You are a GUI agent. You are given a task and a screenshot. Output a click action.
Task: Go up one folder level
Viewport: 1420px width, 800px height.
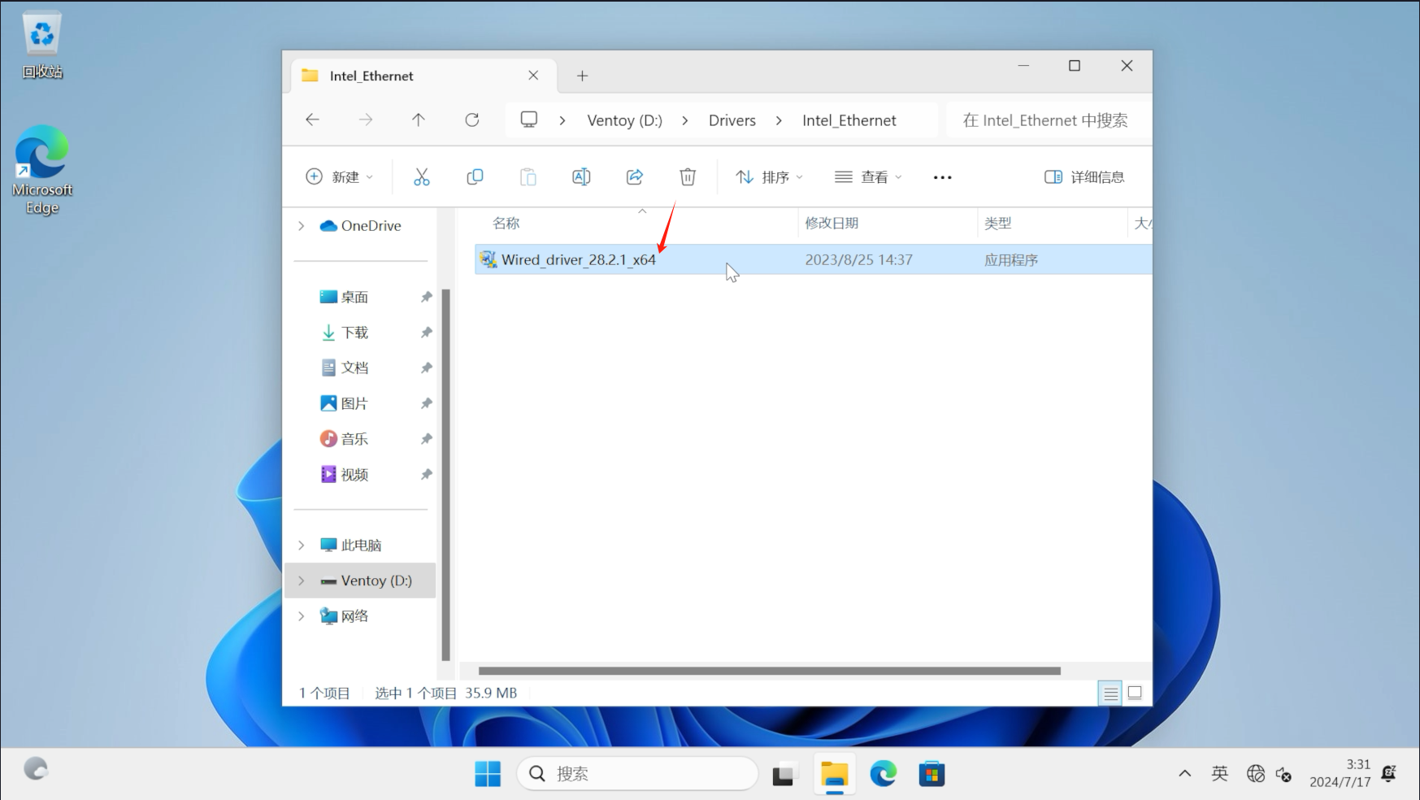click(419, 120)
